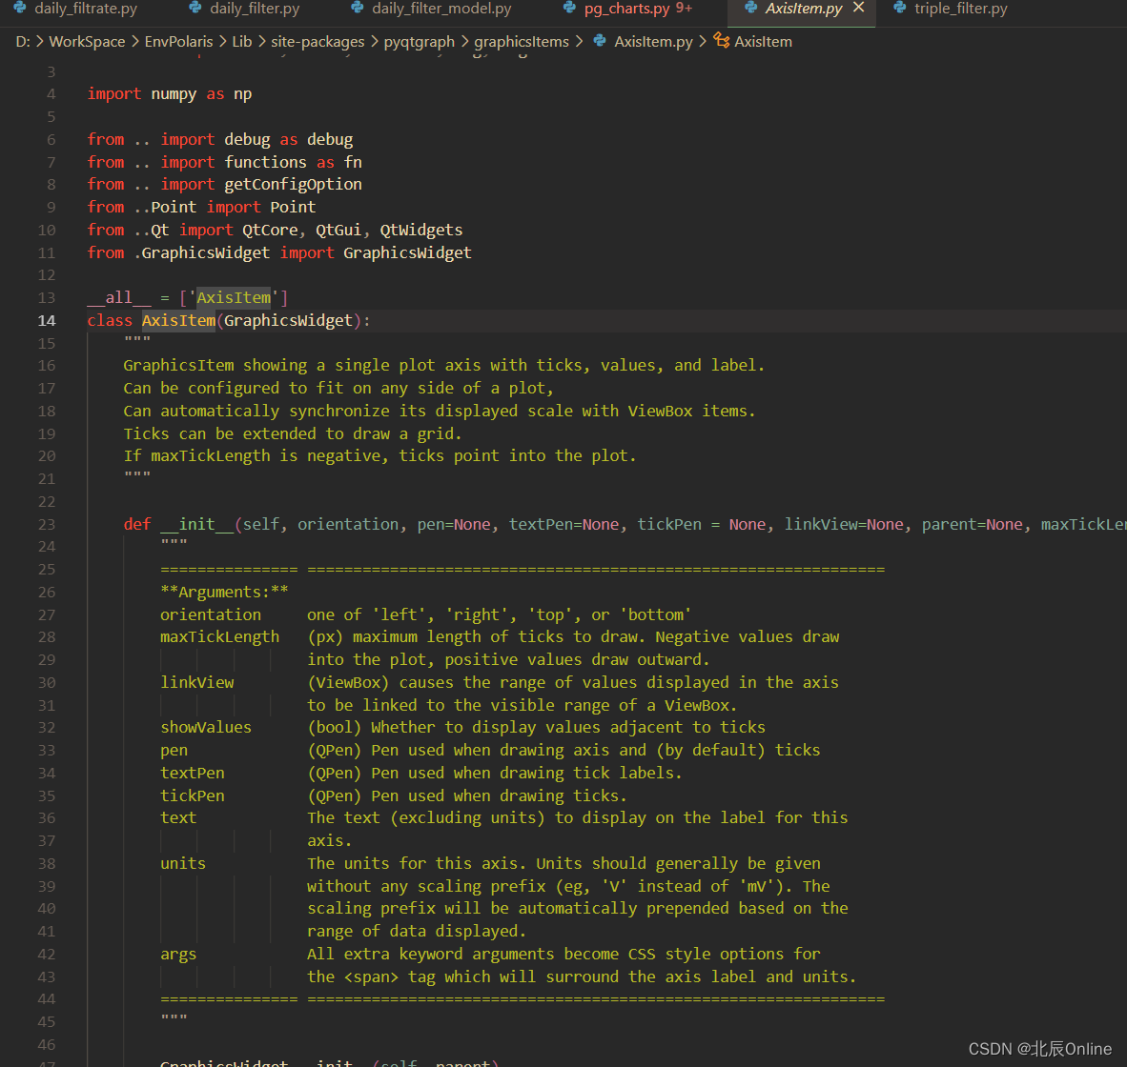The image size is (1127, 1067).
Task: Open the D: drive breadcrumb
Action: (23, 42)
